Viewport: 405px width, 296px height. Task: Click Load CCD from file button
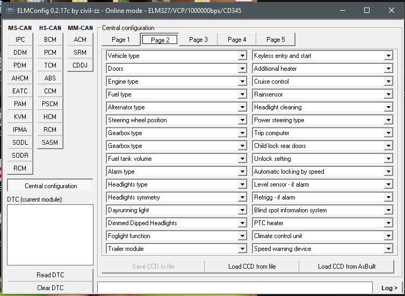[x=251, y=267]
